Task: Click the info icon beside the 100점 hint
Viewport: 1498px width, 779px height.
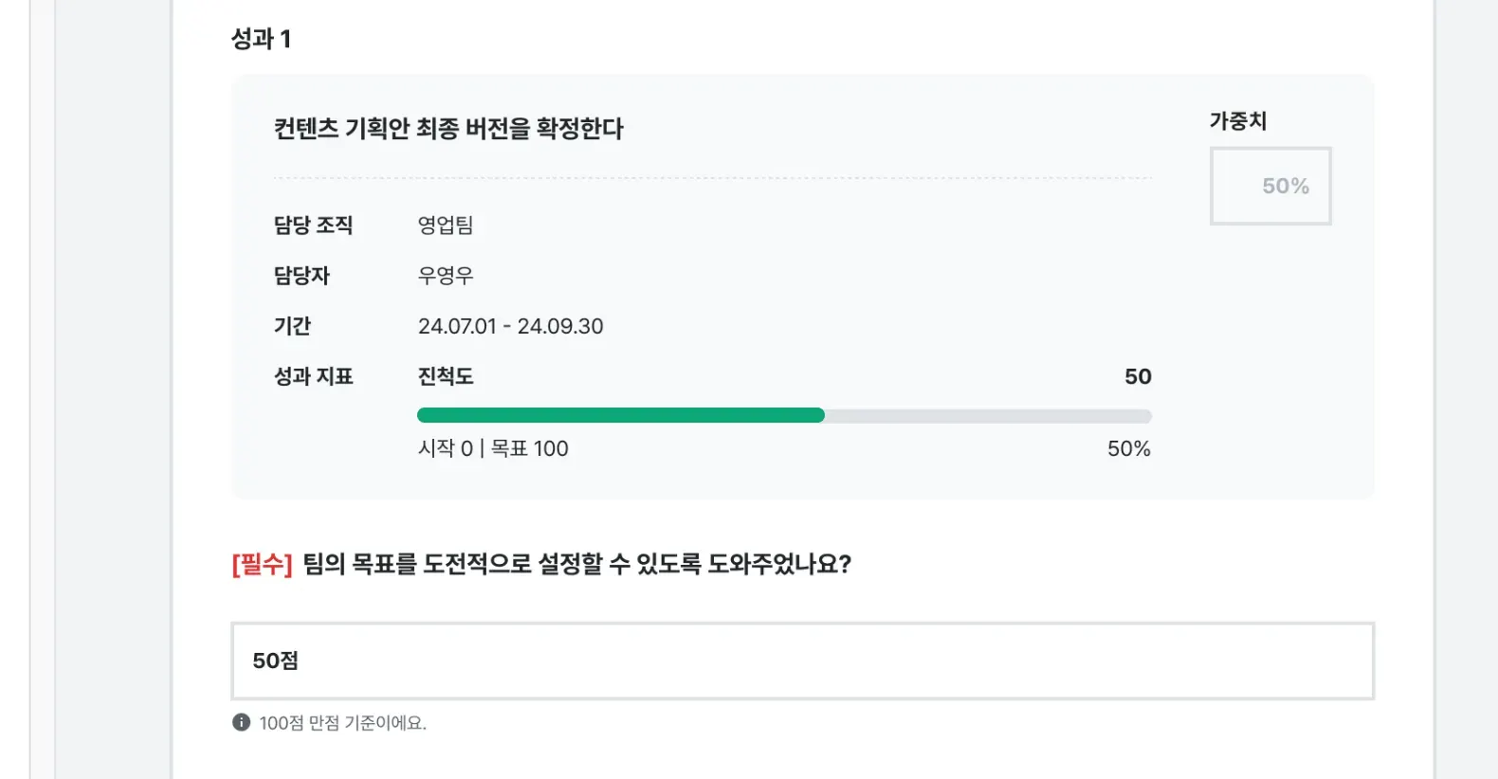Action: 241,722
